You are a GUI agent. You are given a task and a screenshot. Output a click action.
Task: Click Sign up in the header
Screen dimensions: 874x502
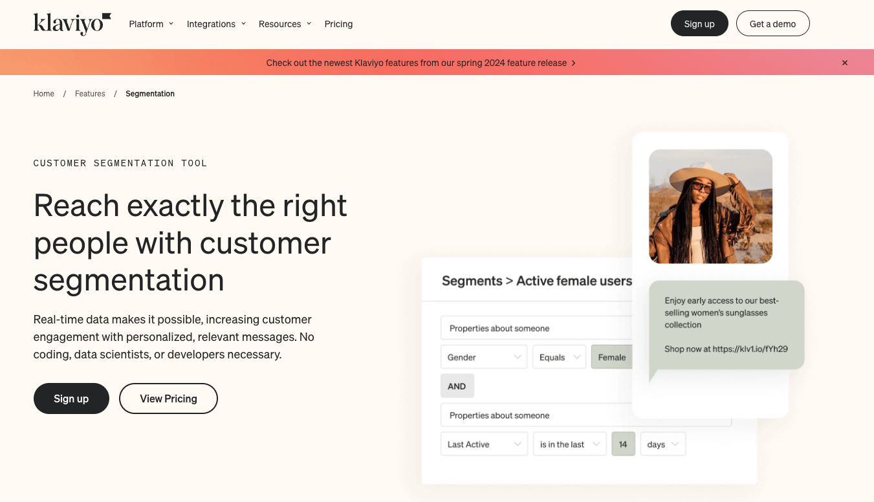point(699,23)
